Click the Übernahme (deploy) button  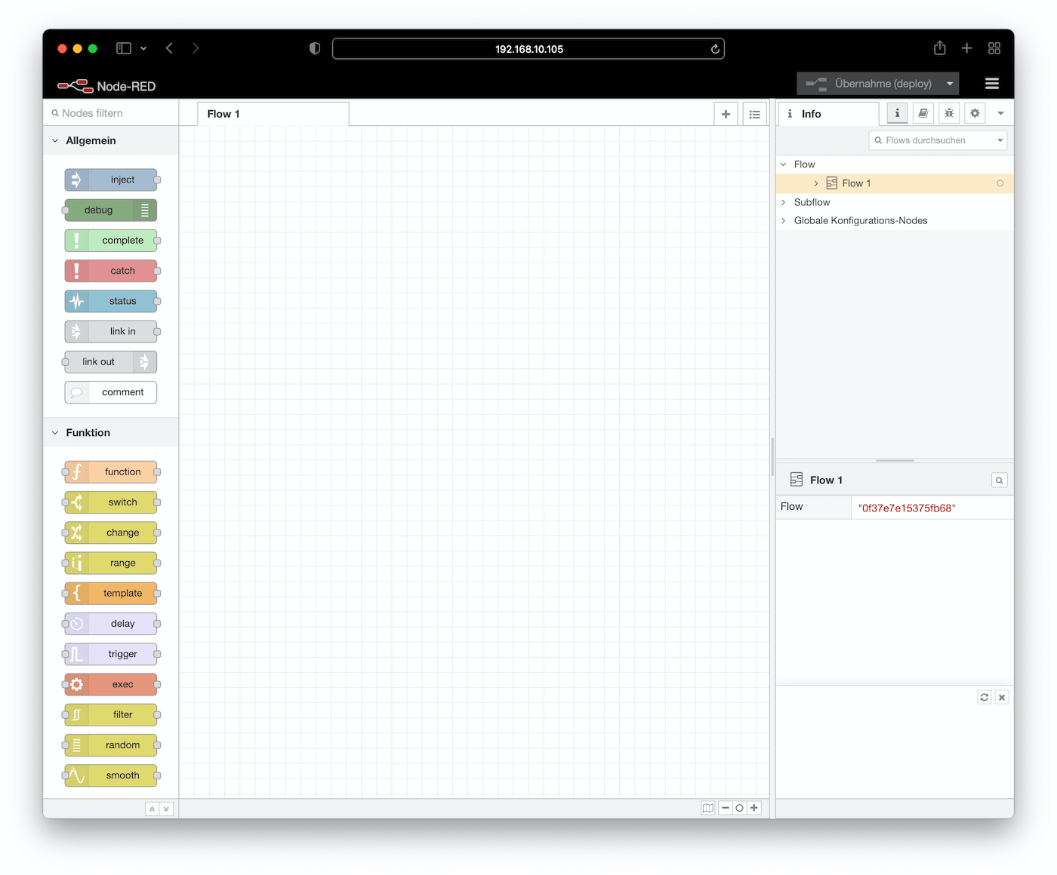click(x=869, y=84)
